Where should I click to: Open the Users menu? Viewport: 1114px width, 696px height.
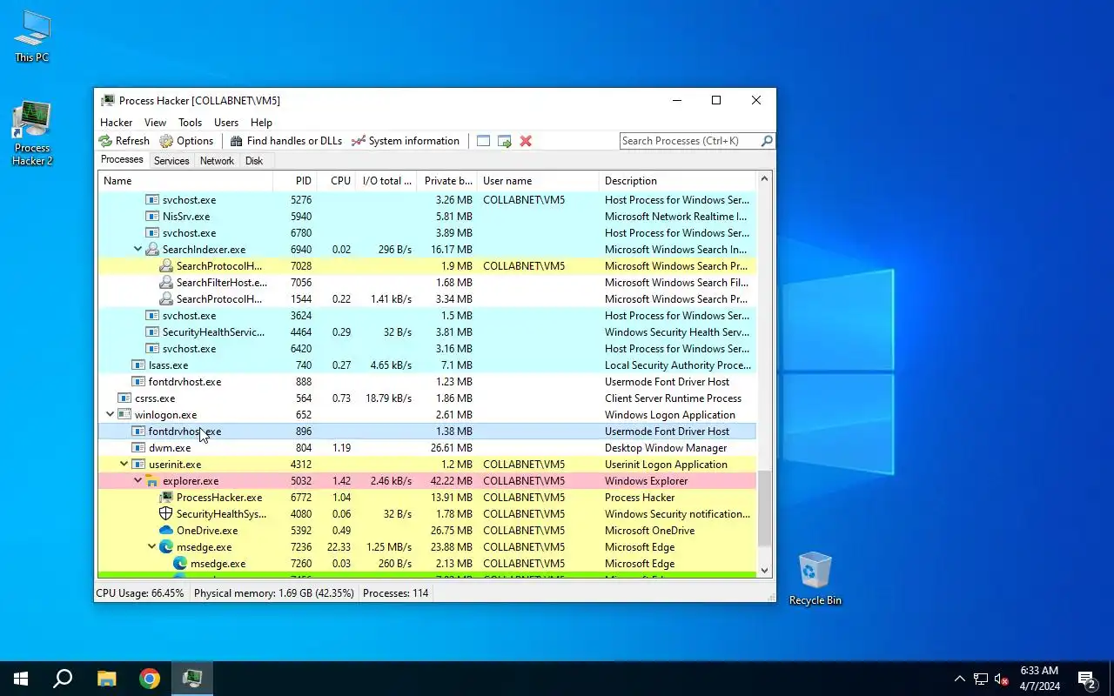pyautogui.click(x=226, y=123)
